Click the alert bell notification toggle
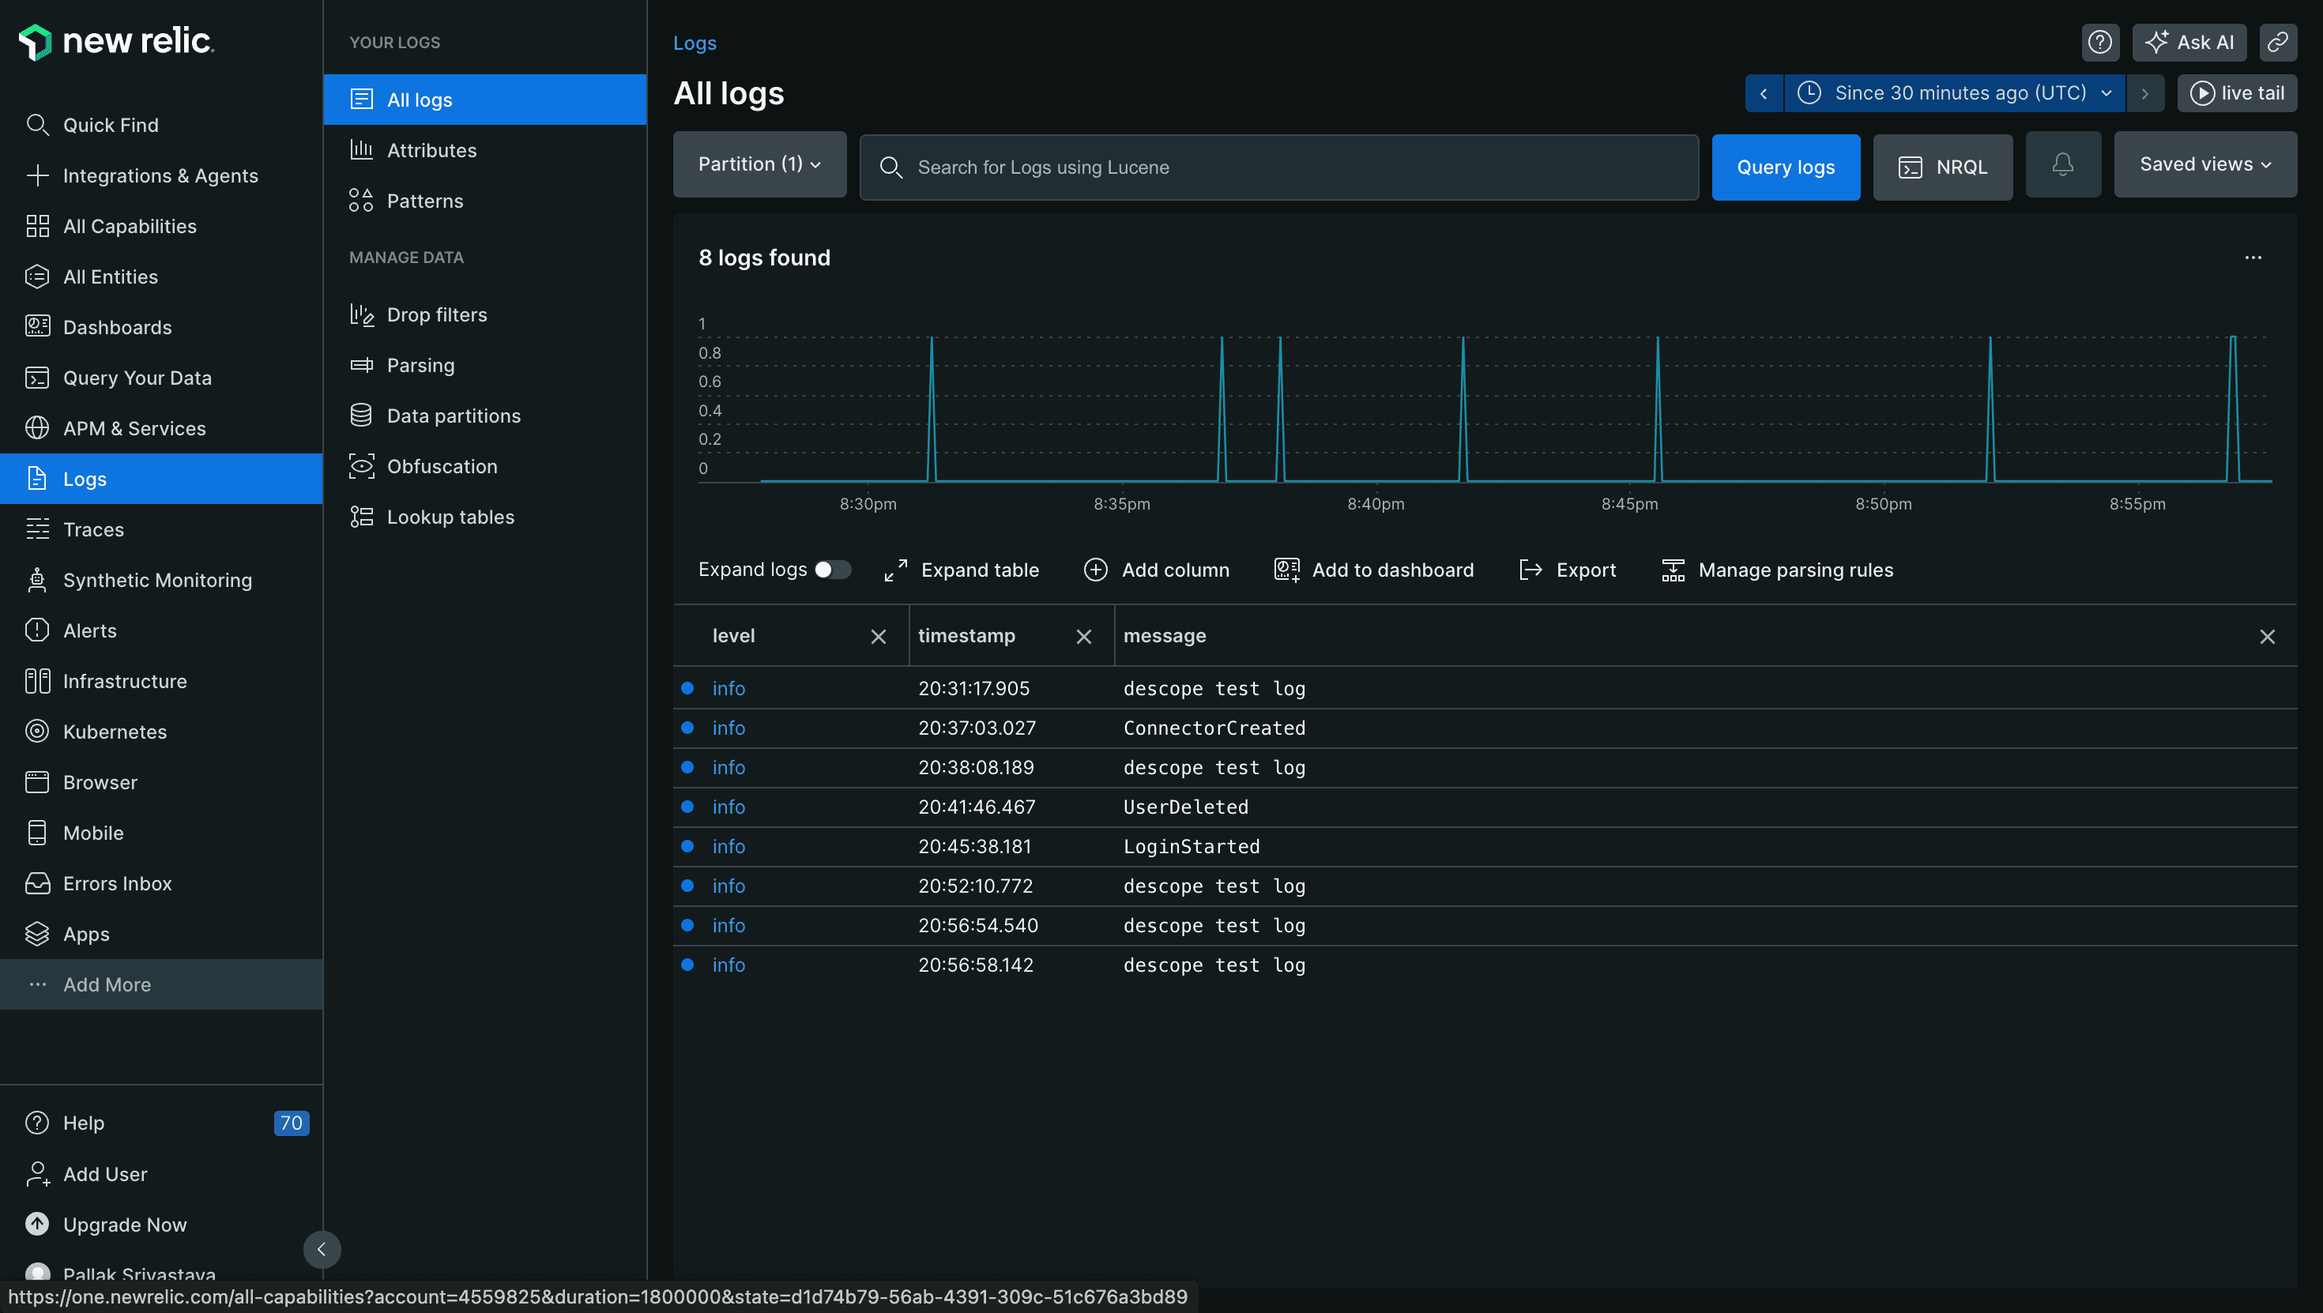2323x1313 pixels. coord(2063,164)
